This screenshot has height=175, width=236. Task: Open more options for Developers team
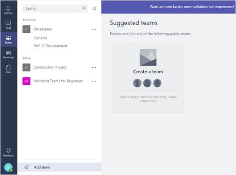click(x=94, y=29)
